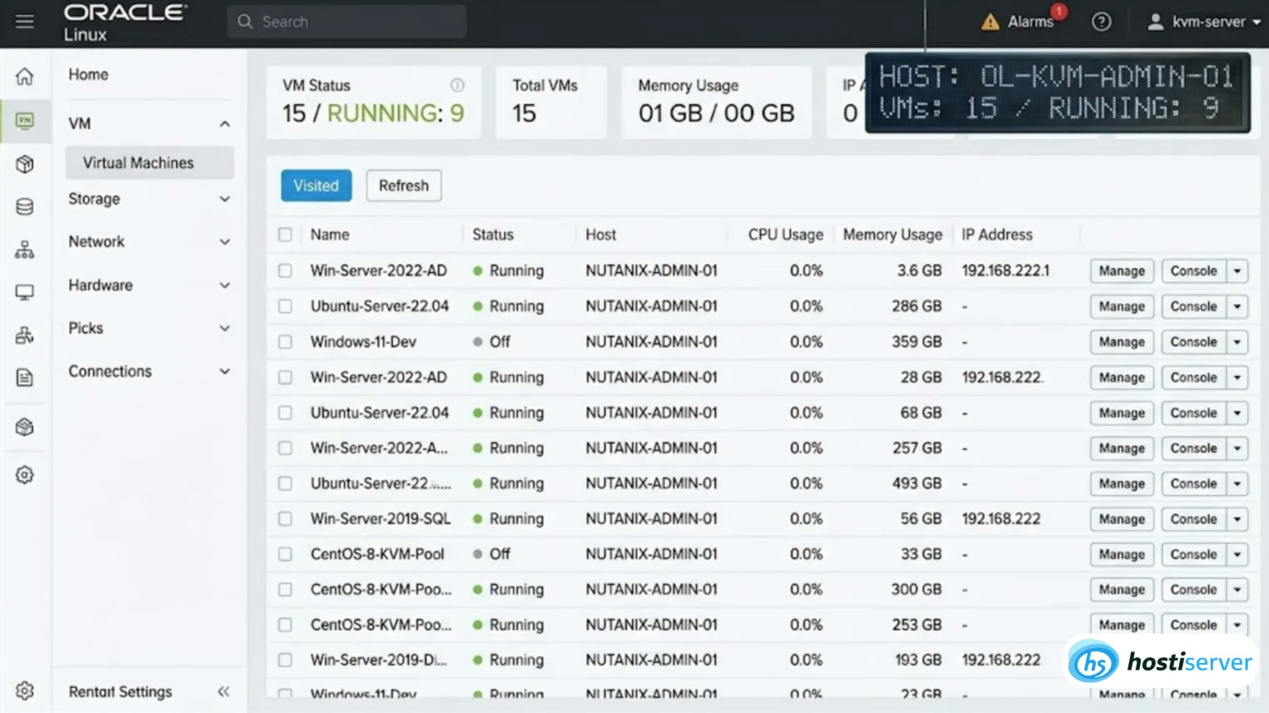Click the open box icon in the left rail
This screenshot has height=713, width=1269.
point(25,426)
